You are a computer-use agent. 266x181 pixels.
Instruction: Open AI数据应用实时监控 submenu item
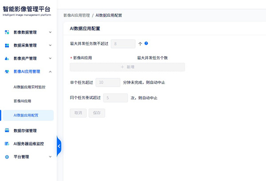(x=29, y=87)
